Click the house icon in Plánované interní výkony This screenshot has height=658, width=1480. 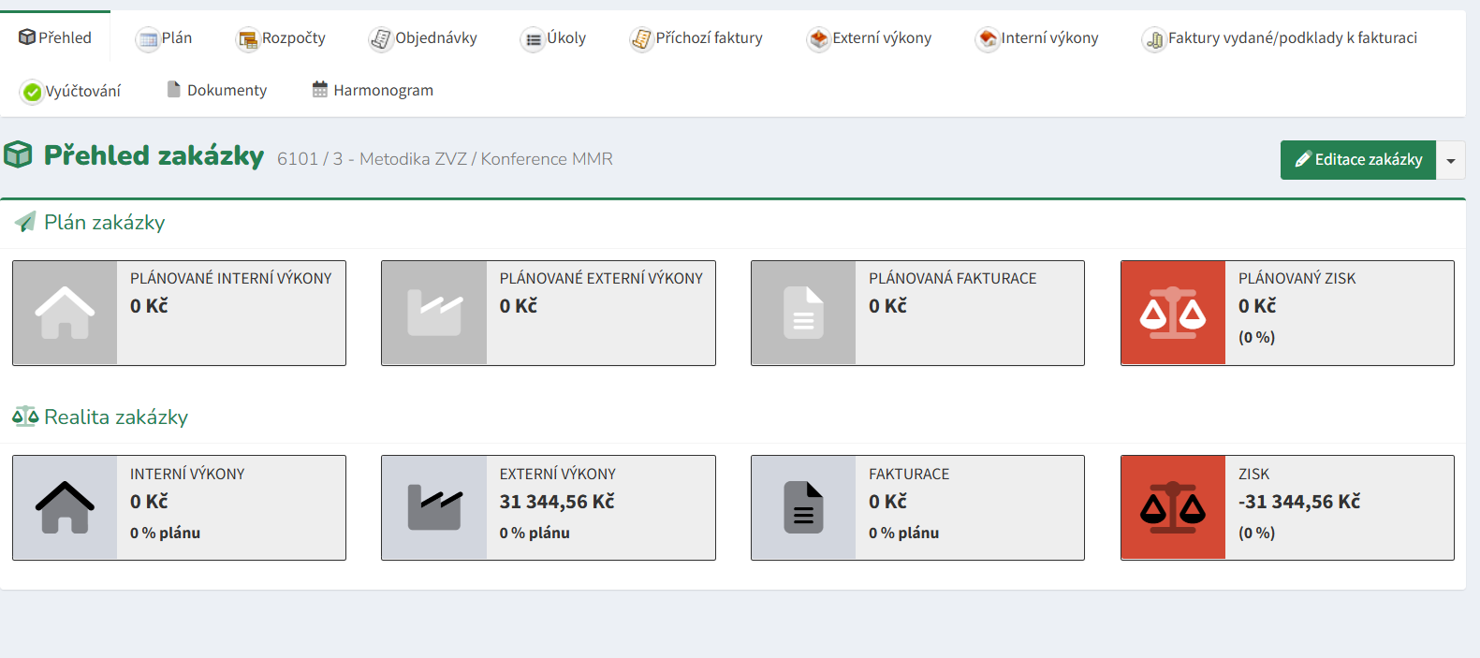point(65,313)
